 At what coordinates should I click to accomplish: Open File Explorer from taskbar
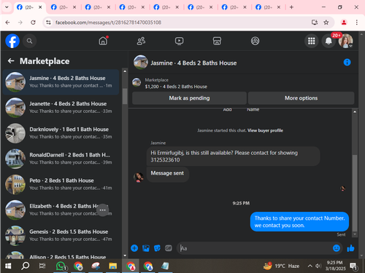[x=112, y=266]
